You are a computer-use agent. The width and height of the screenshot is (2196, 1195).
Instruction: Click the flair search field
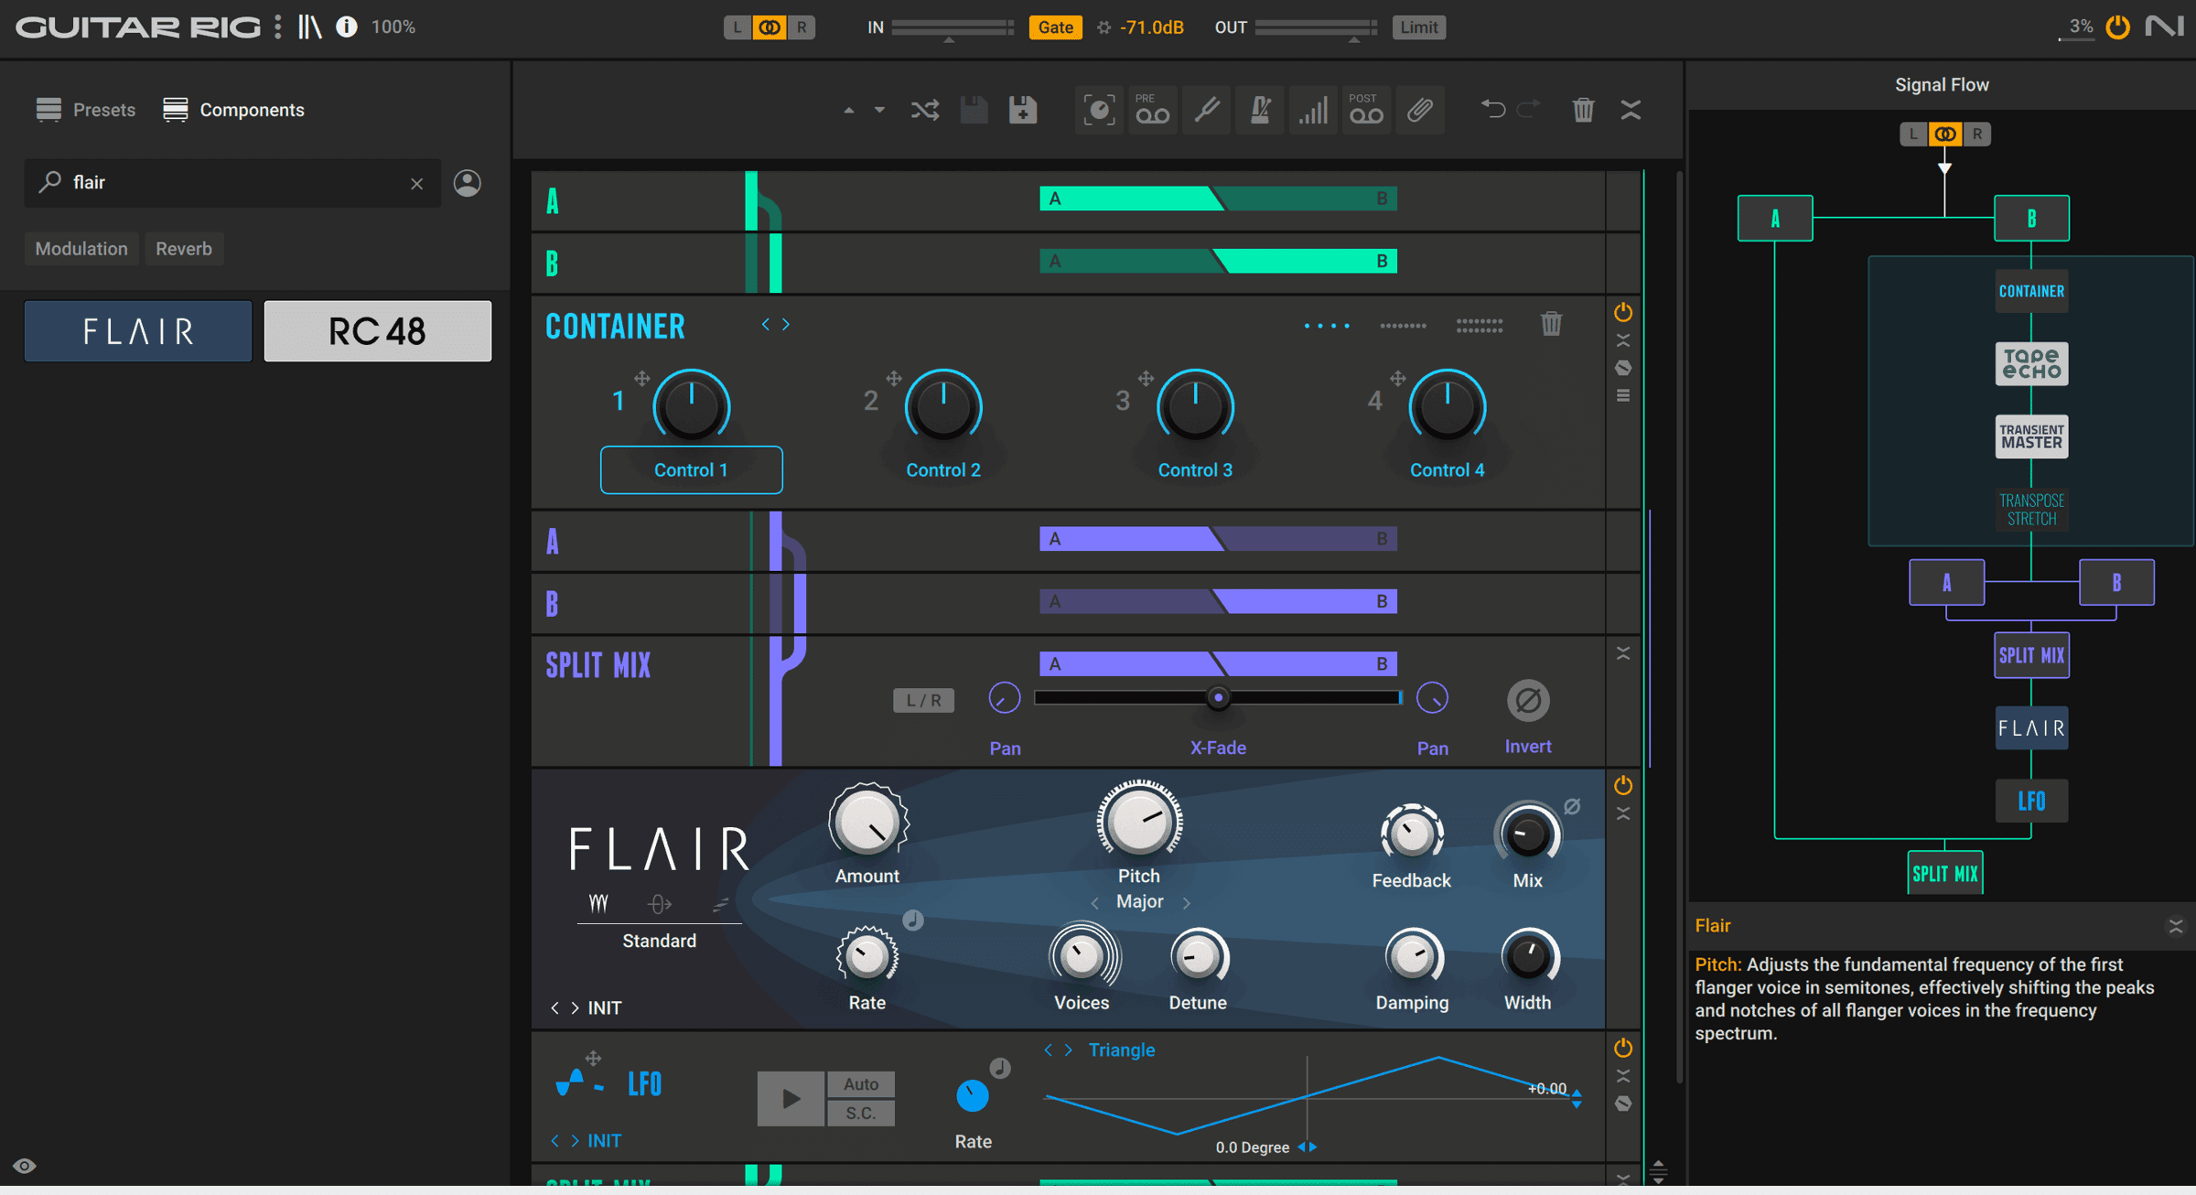[232, 183]
